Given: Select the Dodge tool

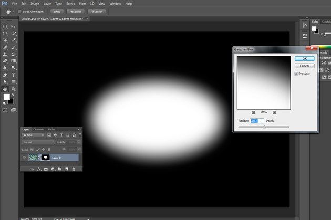Looking at the screenshot, I should point(13,68).
